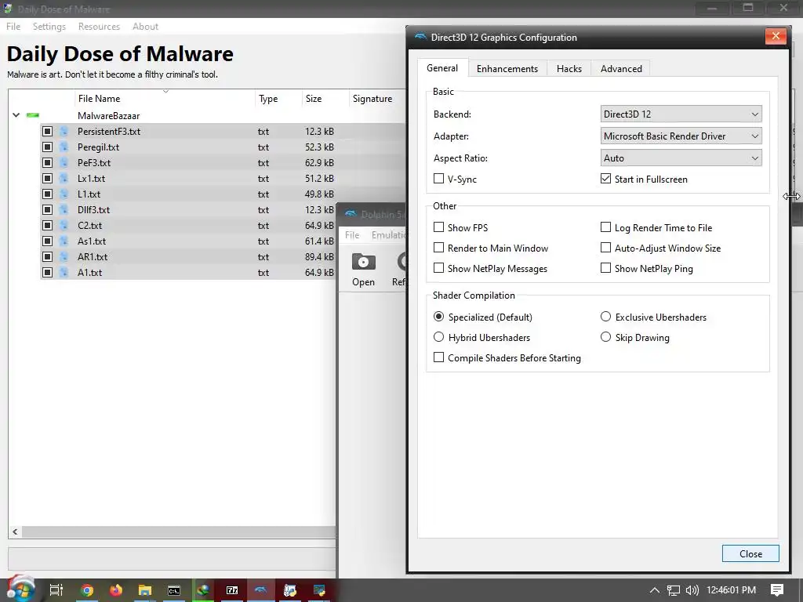Sort by Signature column header

(377, 98)
